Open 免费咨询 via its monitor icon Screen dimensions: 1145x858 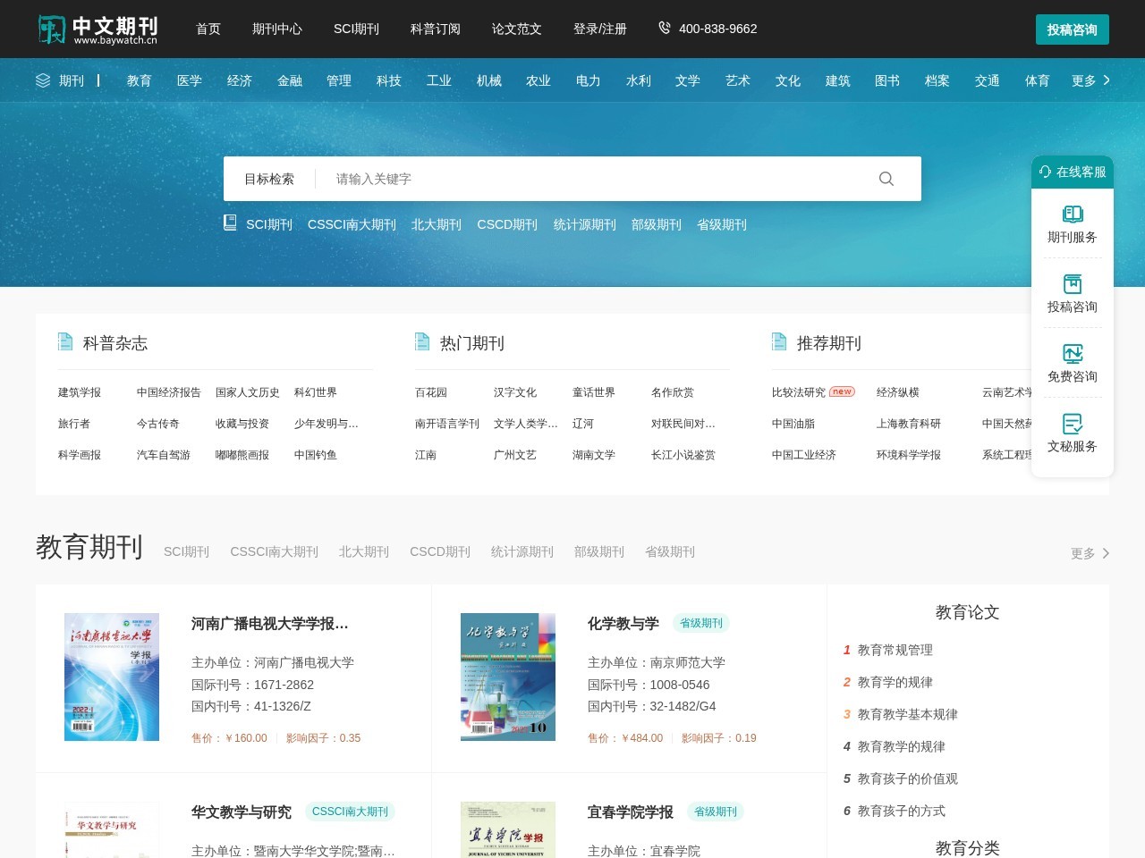[x=1072, y=353]
